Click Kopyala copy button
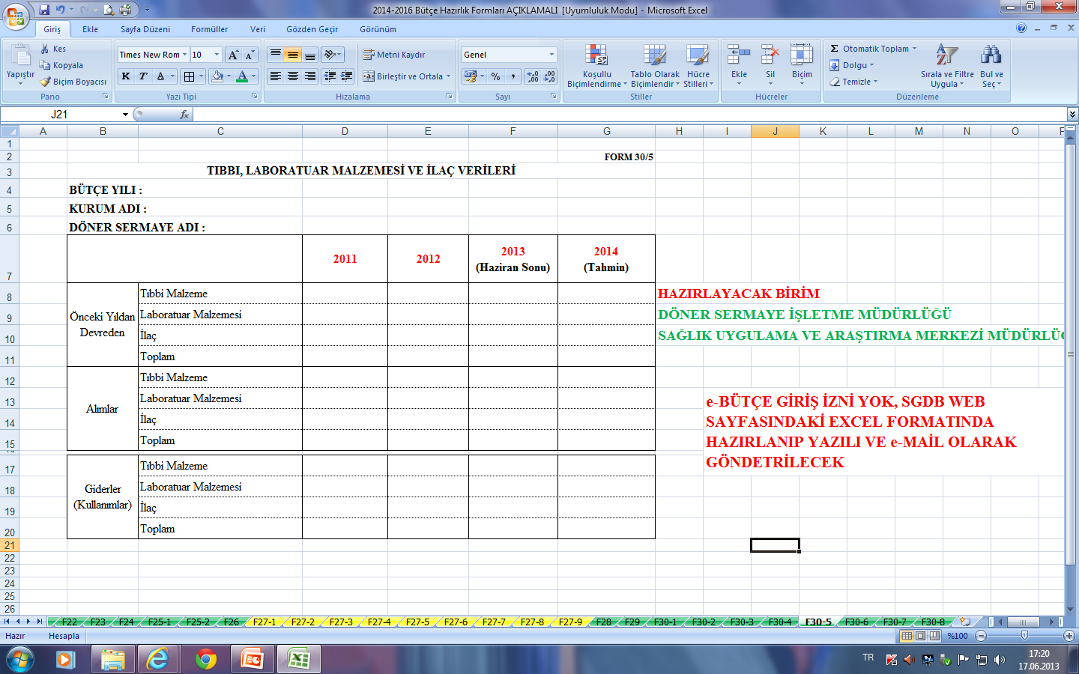The image size is (1079, 674). [61, 65]
